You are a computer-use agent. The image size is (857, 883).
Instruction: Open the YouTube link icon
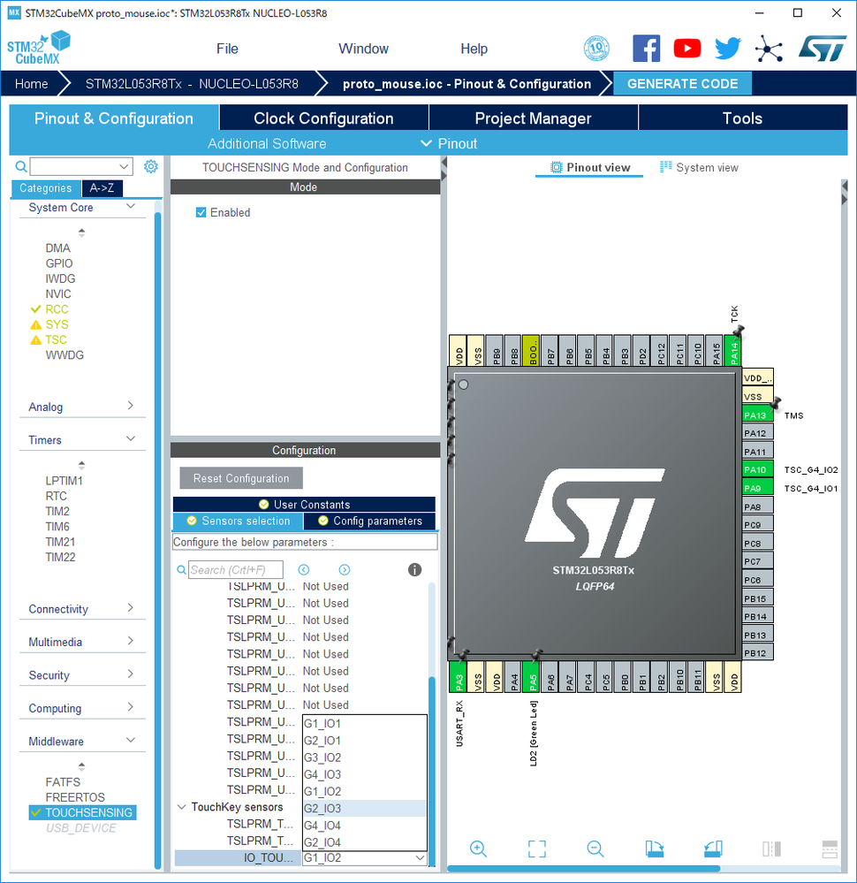click(x=687, y=49)
